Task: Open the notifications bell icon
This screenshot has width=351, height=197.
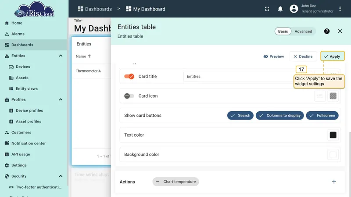Action: click(280, 9)
